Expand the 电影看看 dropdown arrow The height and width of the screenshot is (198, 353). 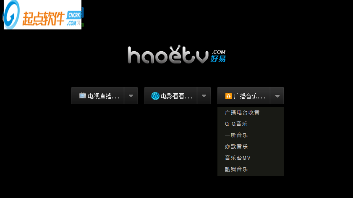[x=204, y=95]
